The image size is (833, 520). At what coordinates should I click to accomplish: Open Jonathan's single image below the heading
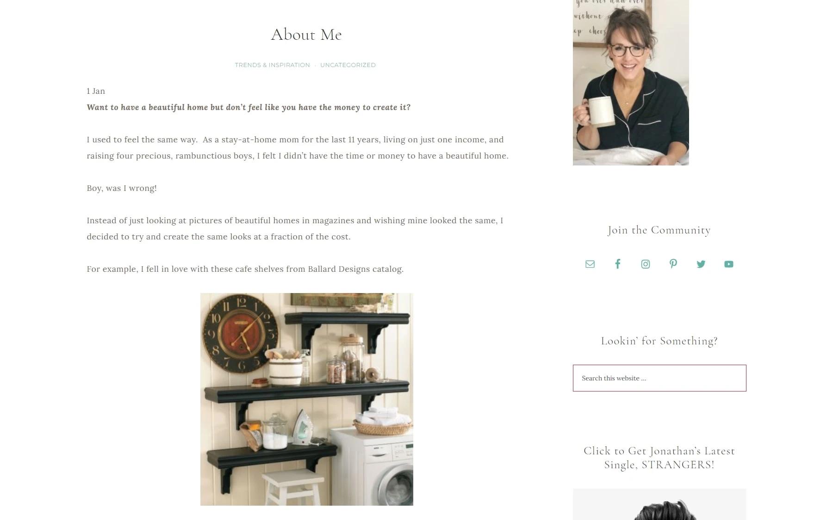[659, 504]
